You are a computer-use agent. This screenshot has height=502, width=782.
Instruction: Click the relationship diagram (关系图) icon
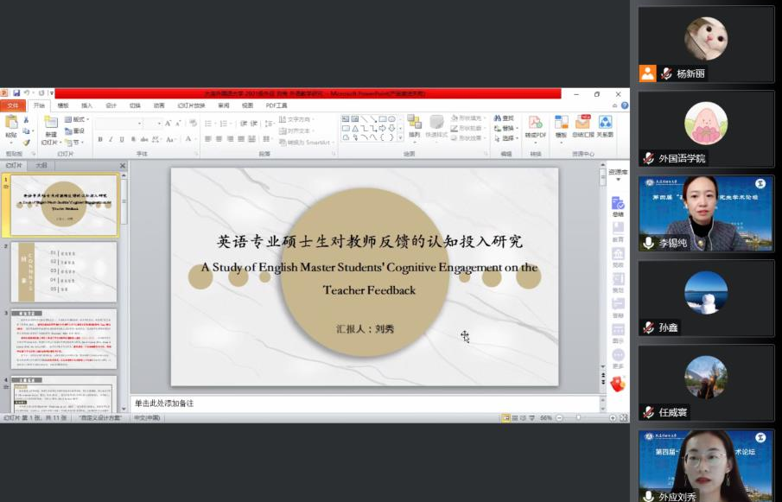606,125
